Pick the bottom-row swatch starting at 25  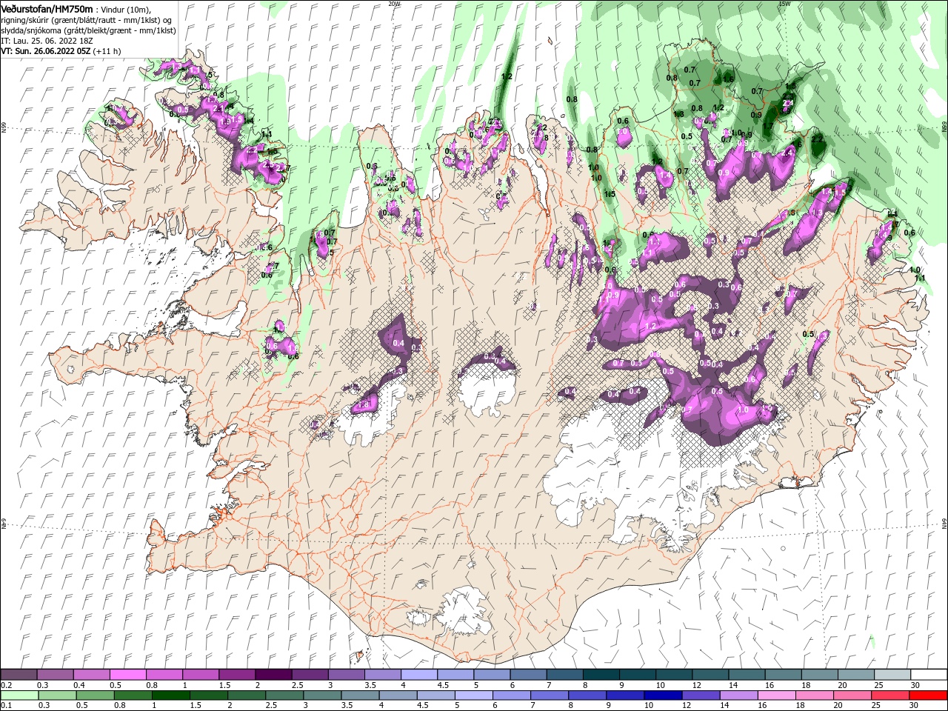891,695
